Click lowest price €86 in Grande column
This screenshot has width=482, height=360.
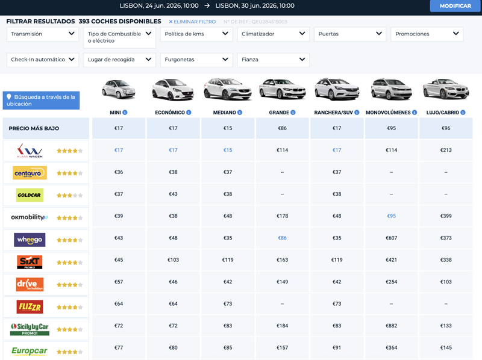pos(282,128)
